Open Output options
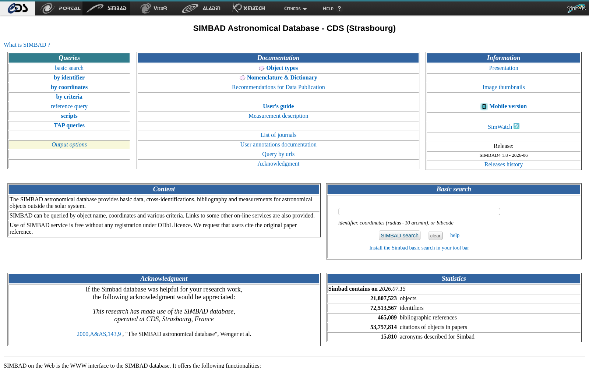589x368 pixels. (69, 145)
